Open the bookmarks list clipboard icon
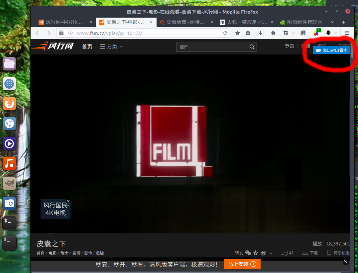 coord(248,33)
